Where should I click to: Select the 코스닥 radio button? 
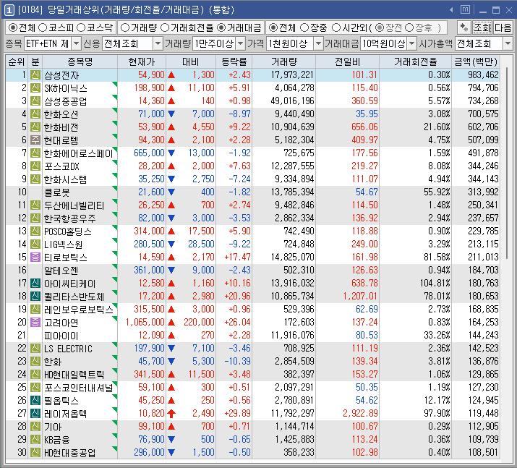(81, 27)
